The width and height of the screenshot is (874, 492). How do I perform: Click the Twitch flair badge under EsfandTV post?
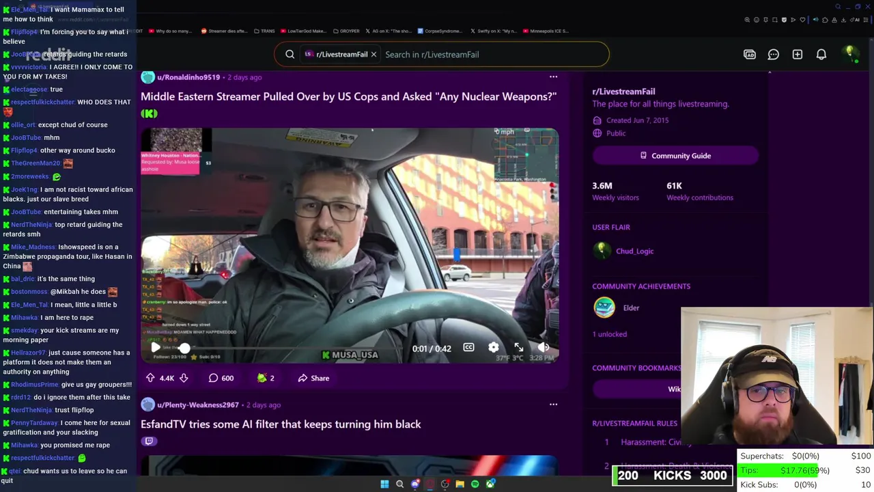149,441
